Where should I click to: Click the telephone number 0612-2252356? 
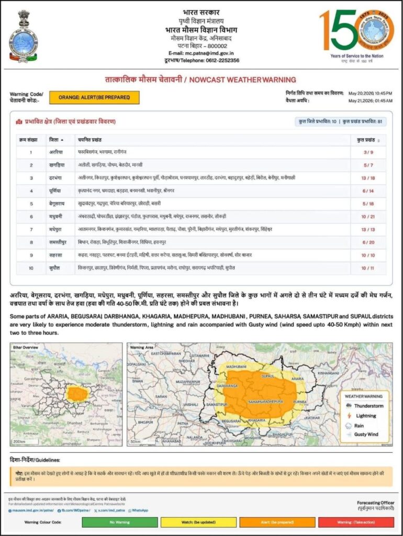point(222,61)
